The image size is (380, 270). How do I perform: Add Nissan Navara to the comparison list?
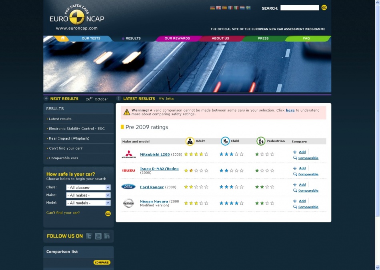point(302,201)
